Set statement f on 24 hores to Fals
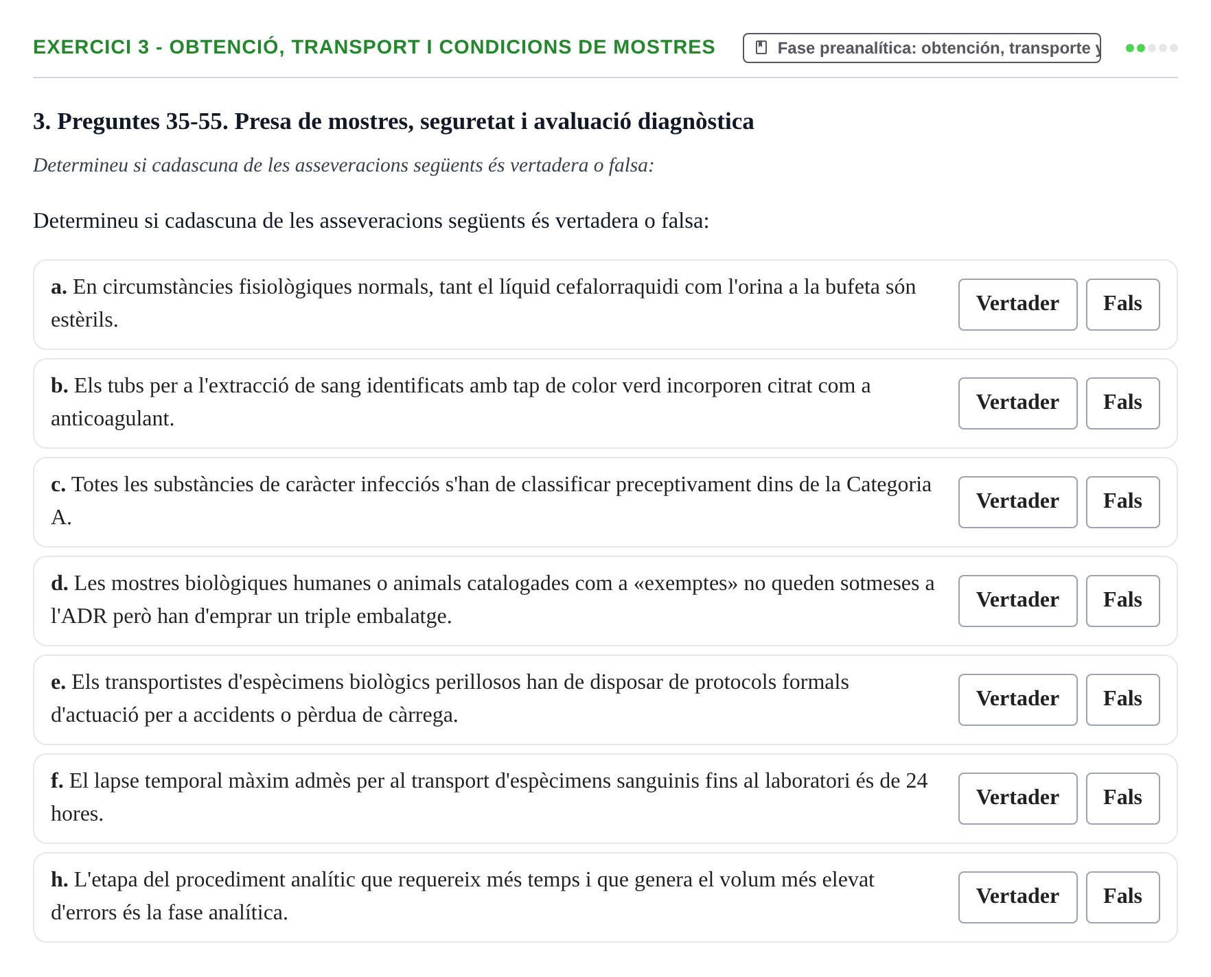This screenshot has width=1211, height=977. pyautogui.click(x=1122, y=799)
